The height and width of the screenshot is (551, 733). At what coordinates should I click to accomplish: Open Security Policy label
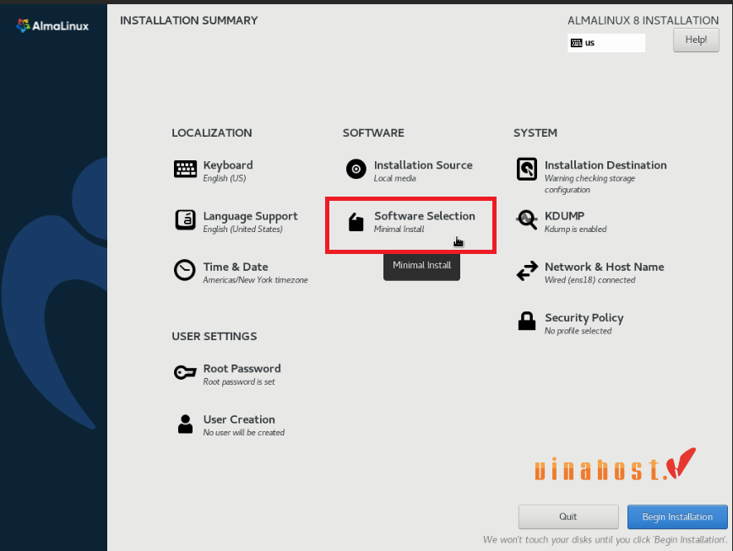tap(584, 318)
